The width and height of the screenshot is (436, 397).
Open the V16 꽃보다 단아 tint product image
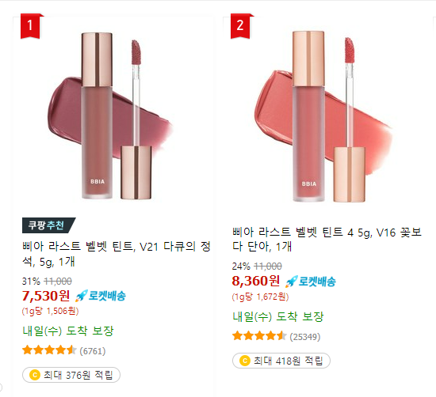pos(324,116)
